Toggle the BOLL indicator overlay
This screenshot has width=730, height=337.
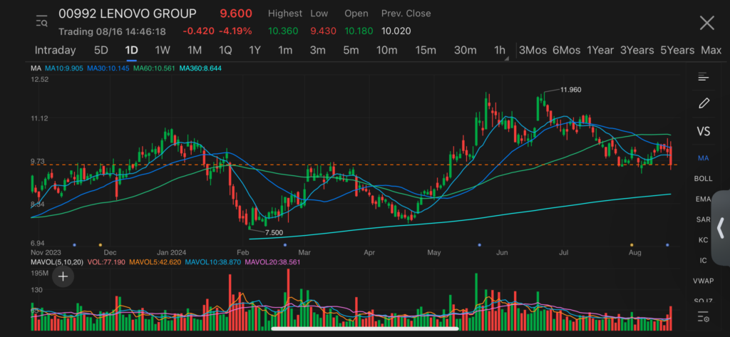pos(704,179)
